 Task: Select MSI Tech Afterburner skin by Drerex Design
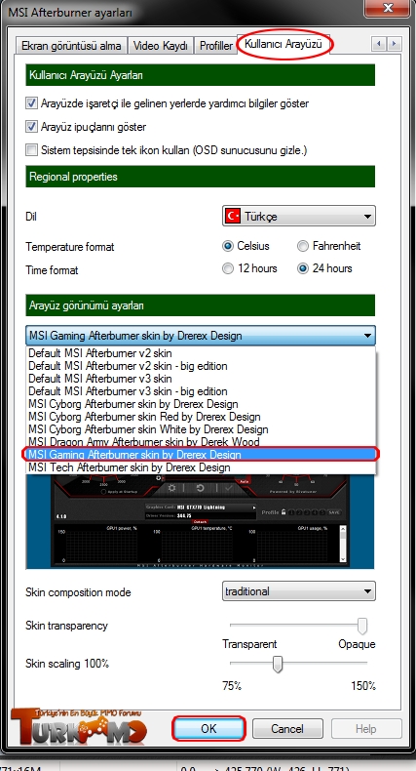pos(201,467)
